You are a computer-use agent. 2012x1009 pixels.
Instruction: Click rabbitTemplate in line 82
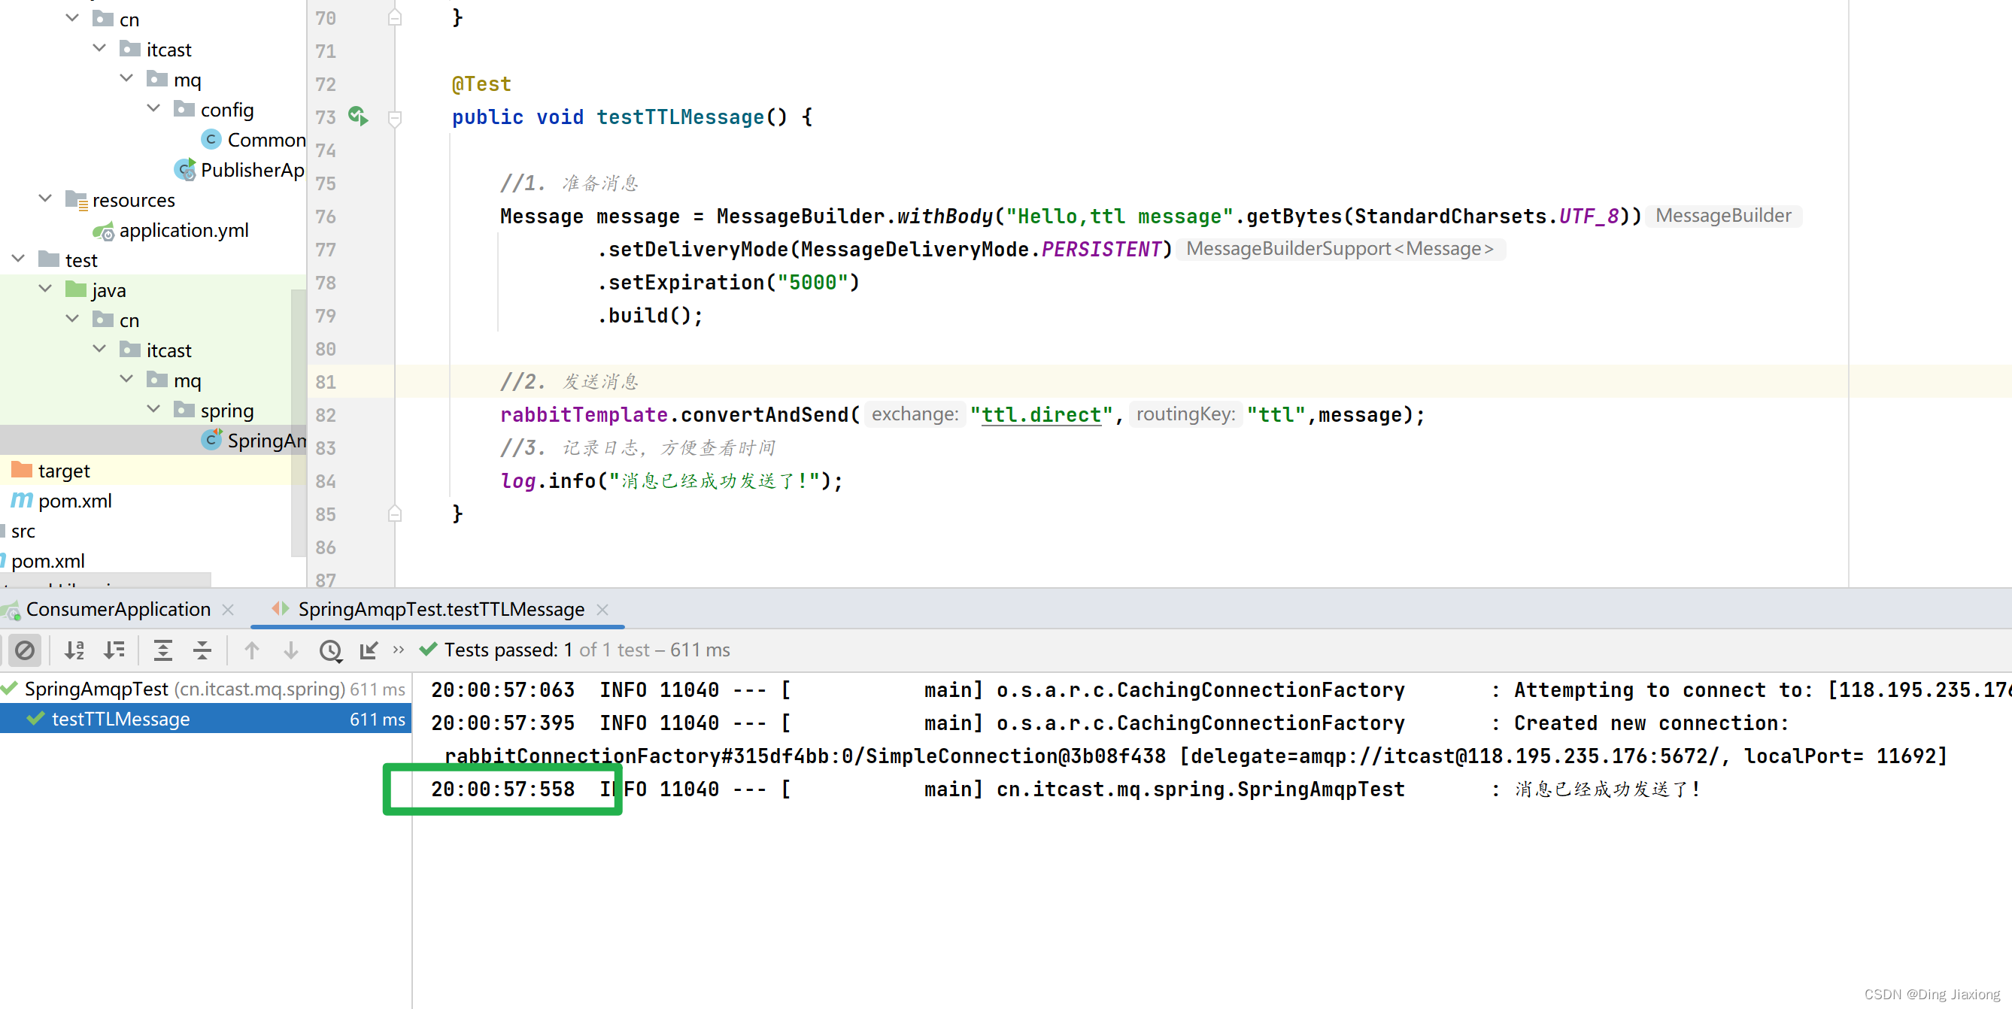tap(584, 415)
